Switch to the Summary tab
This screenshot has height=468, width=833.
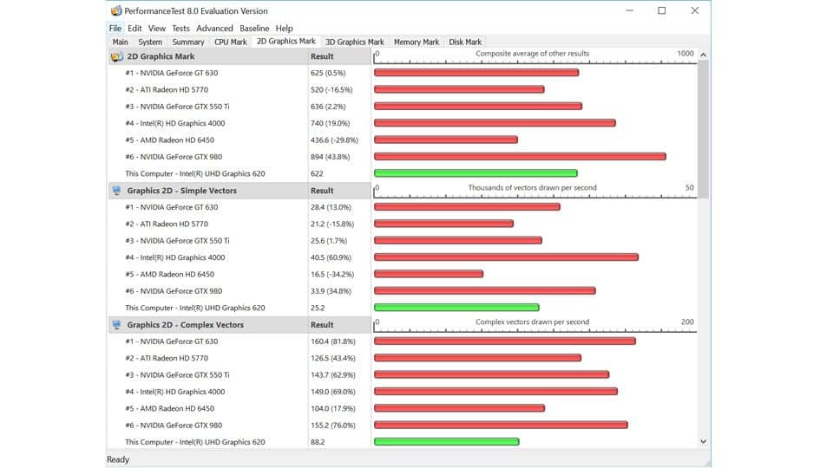point(188,42)
